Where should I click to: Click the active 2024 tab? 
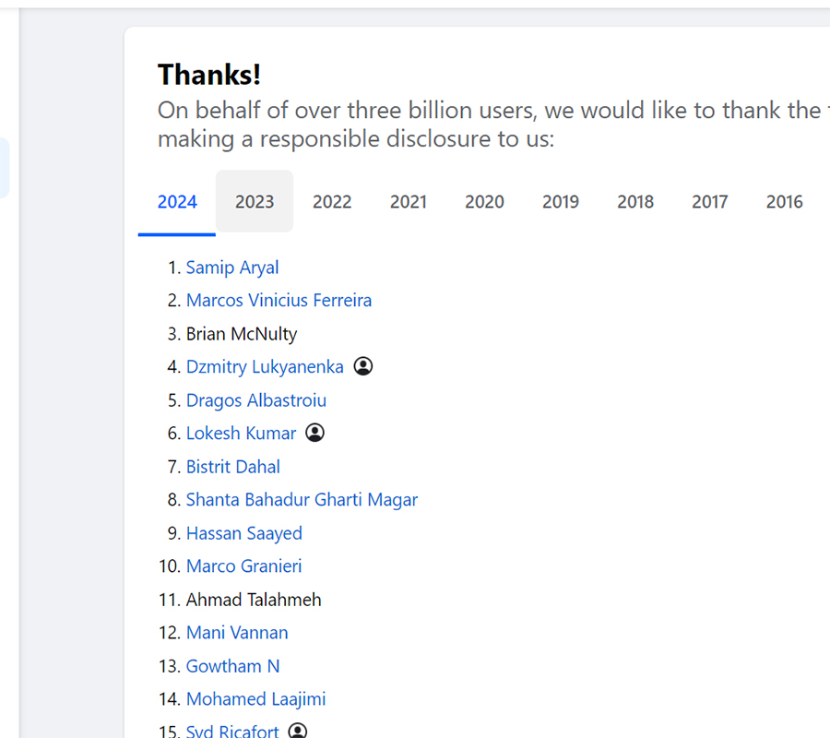(177, 202)
